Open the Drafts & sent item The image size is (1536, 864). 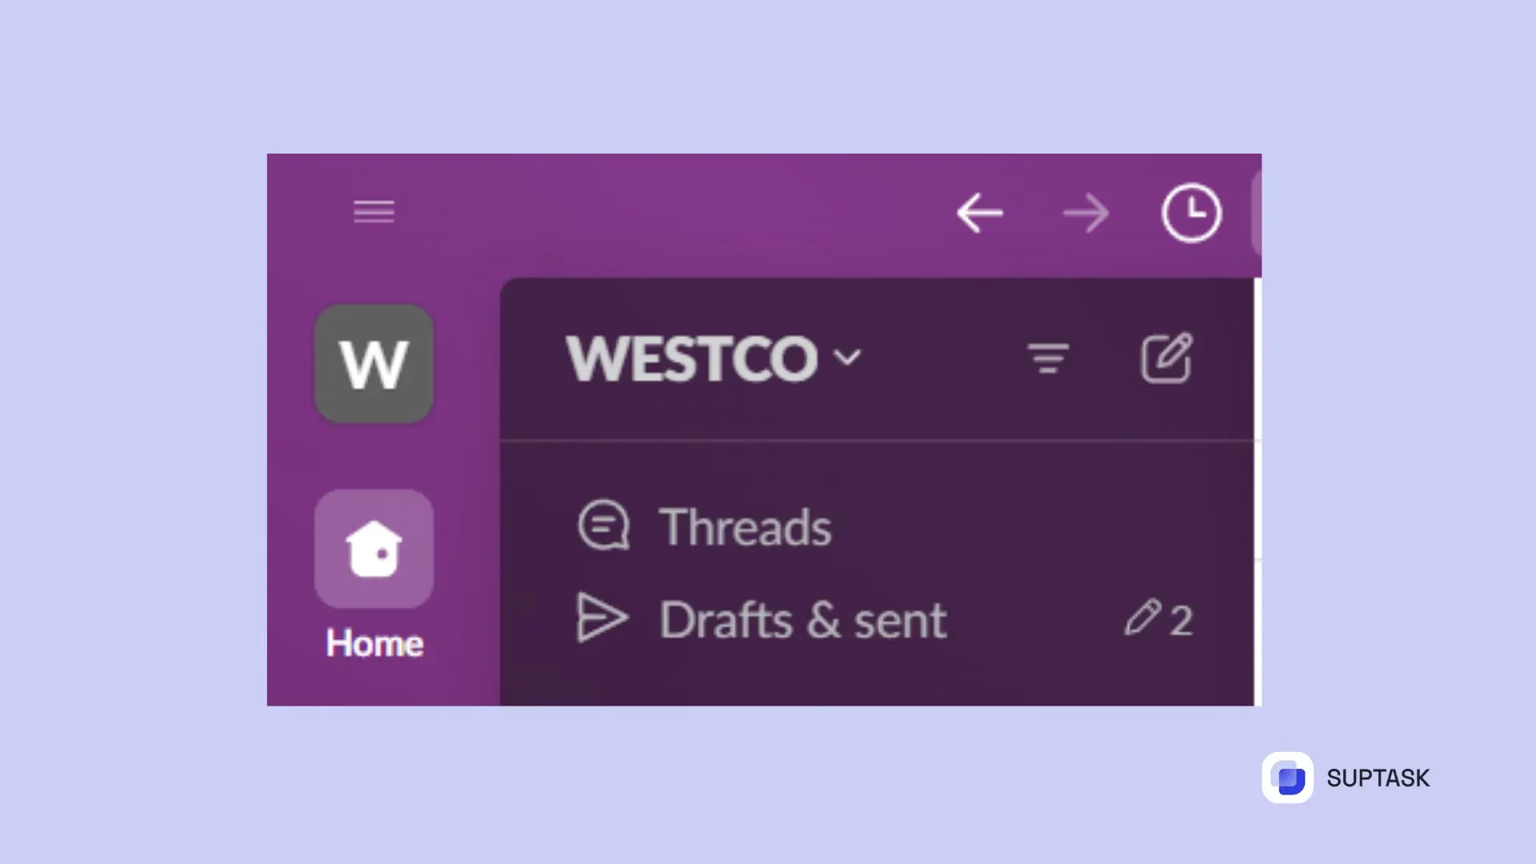pyautogui.click(x=876, y=619)
